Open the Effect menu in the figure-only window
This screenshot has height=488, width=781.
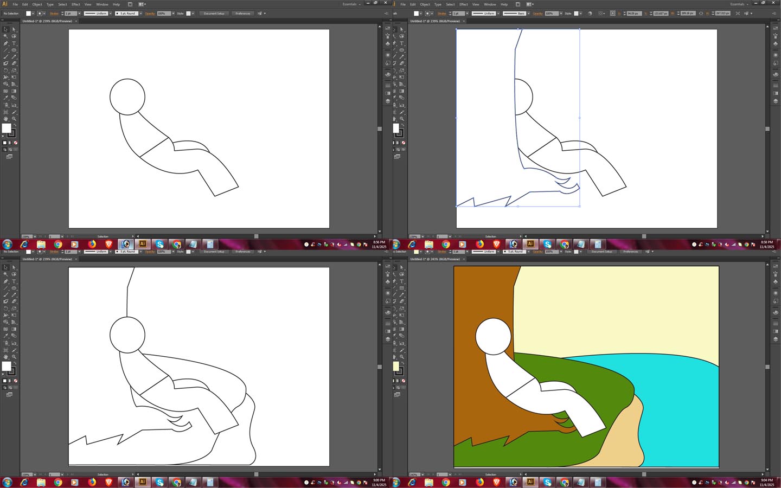click(76, 4)
